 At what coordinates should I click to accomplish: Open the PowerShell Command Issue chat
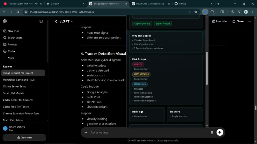click(x=23, y=80)
